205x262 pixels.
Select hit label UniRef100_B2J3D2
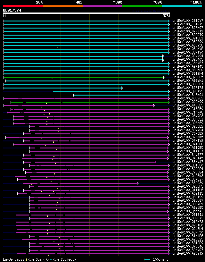coord(188,126)
